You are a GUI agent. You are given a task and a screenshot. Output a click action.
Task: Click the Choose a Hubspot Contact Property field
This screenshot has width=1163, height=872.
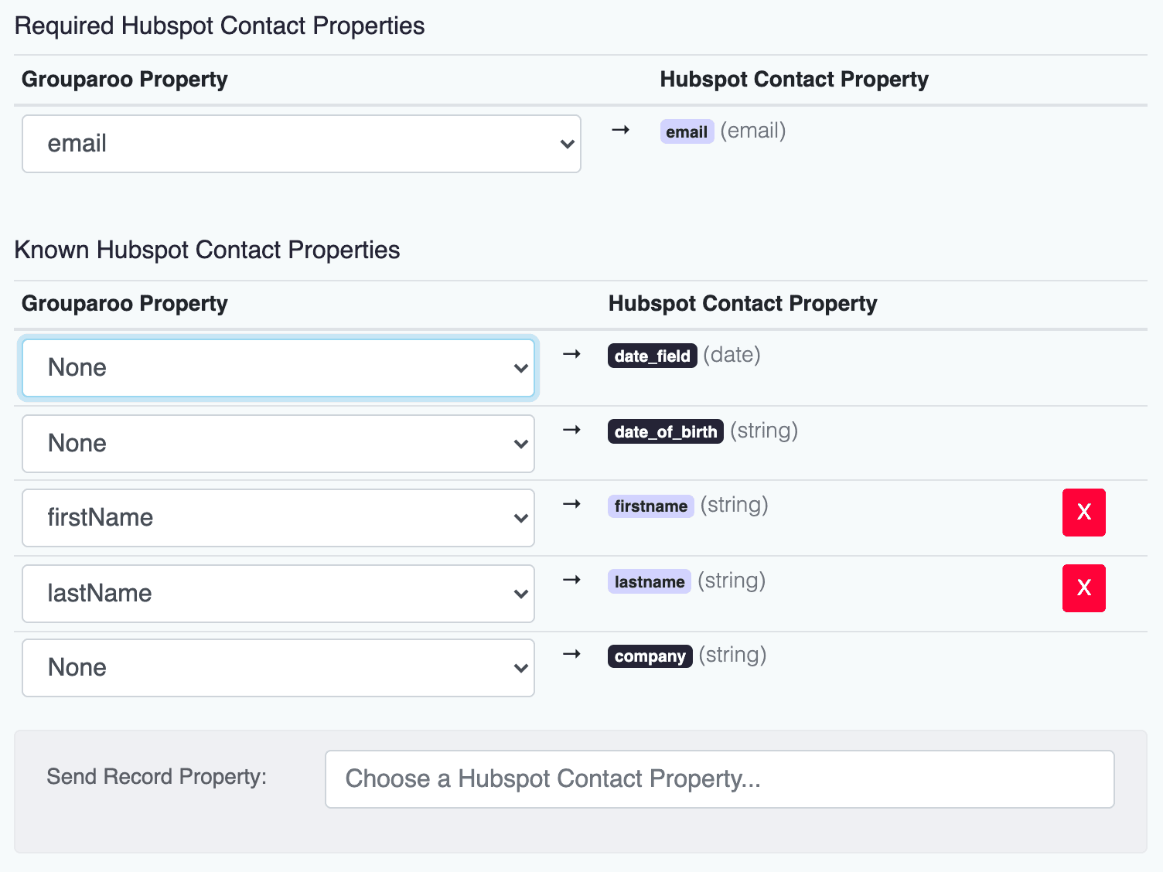point(719,779)
